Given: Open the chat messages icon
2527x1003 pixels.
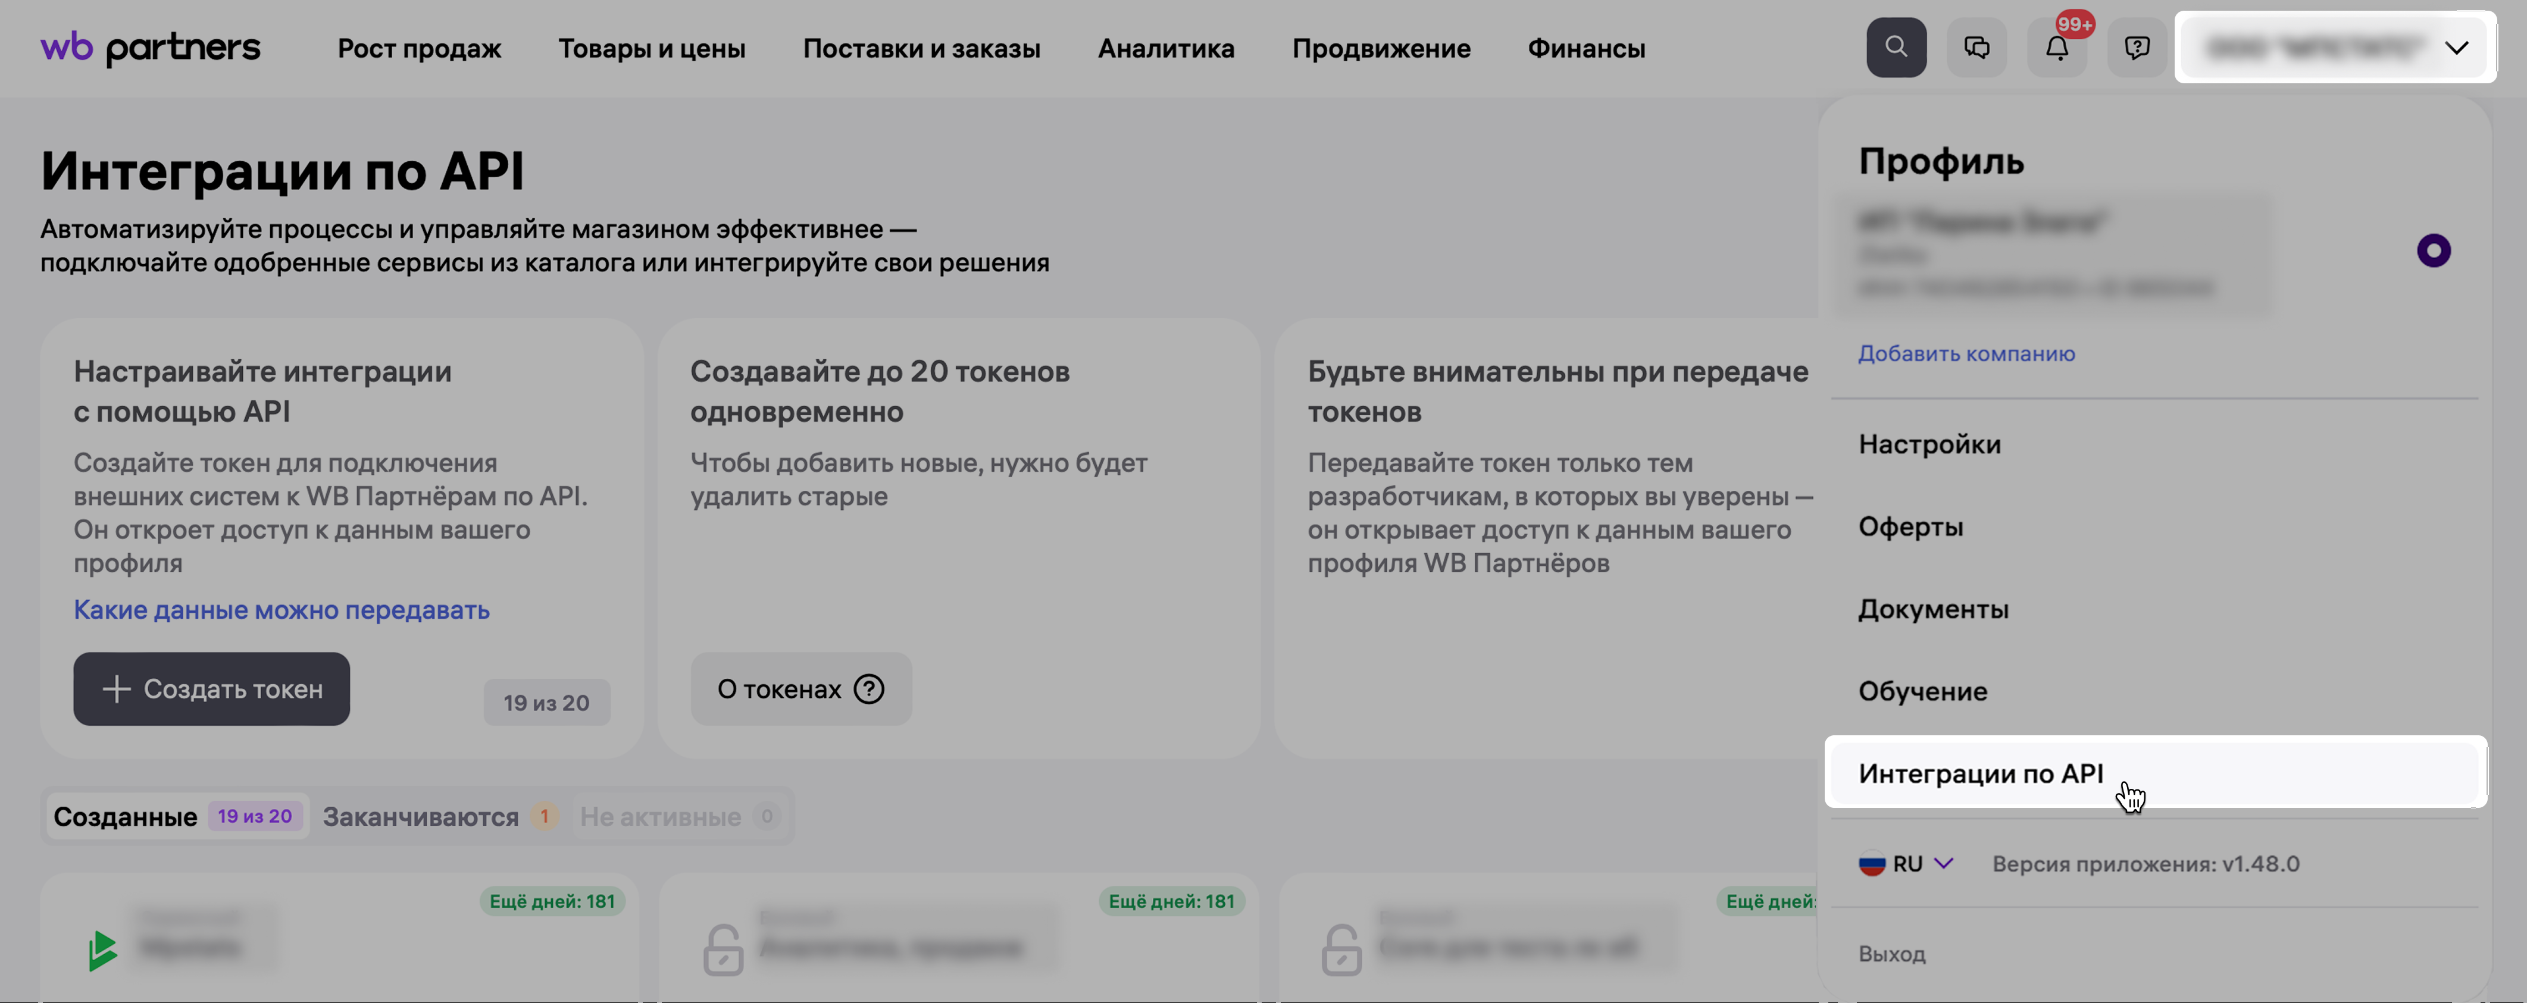Looking at the screenshot, I should [1976, 47].
